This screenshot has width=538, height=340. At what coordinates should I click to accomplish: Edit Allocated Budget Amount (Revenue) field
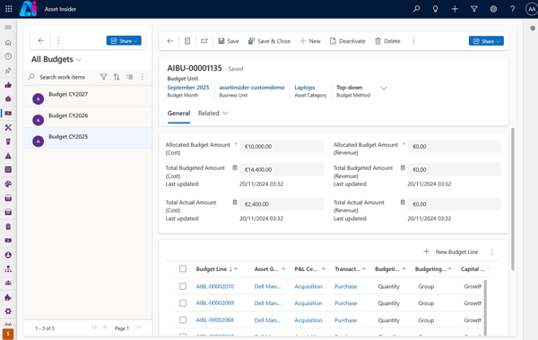pos(454,147)
